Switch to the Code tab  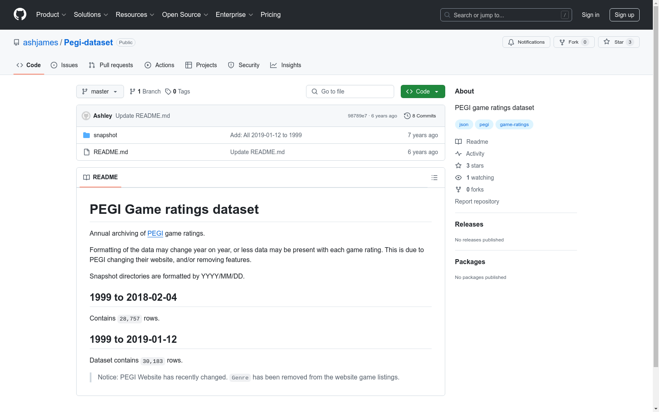point(29,65)
